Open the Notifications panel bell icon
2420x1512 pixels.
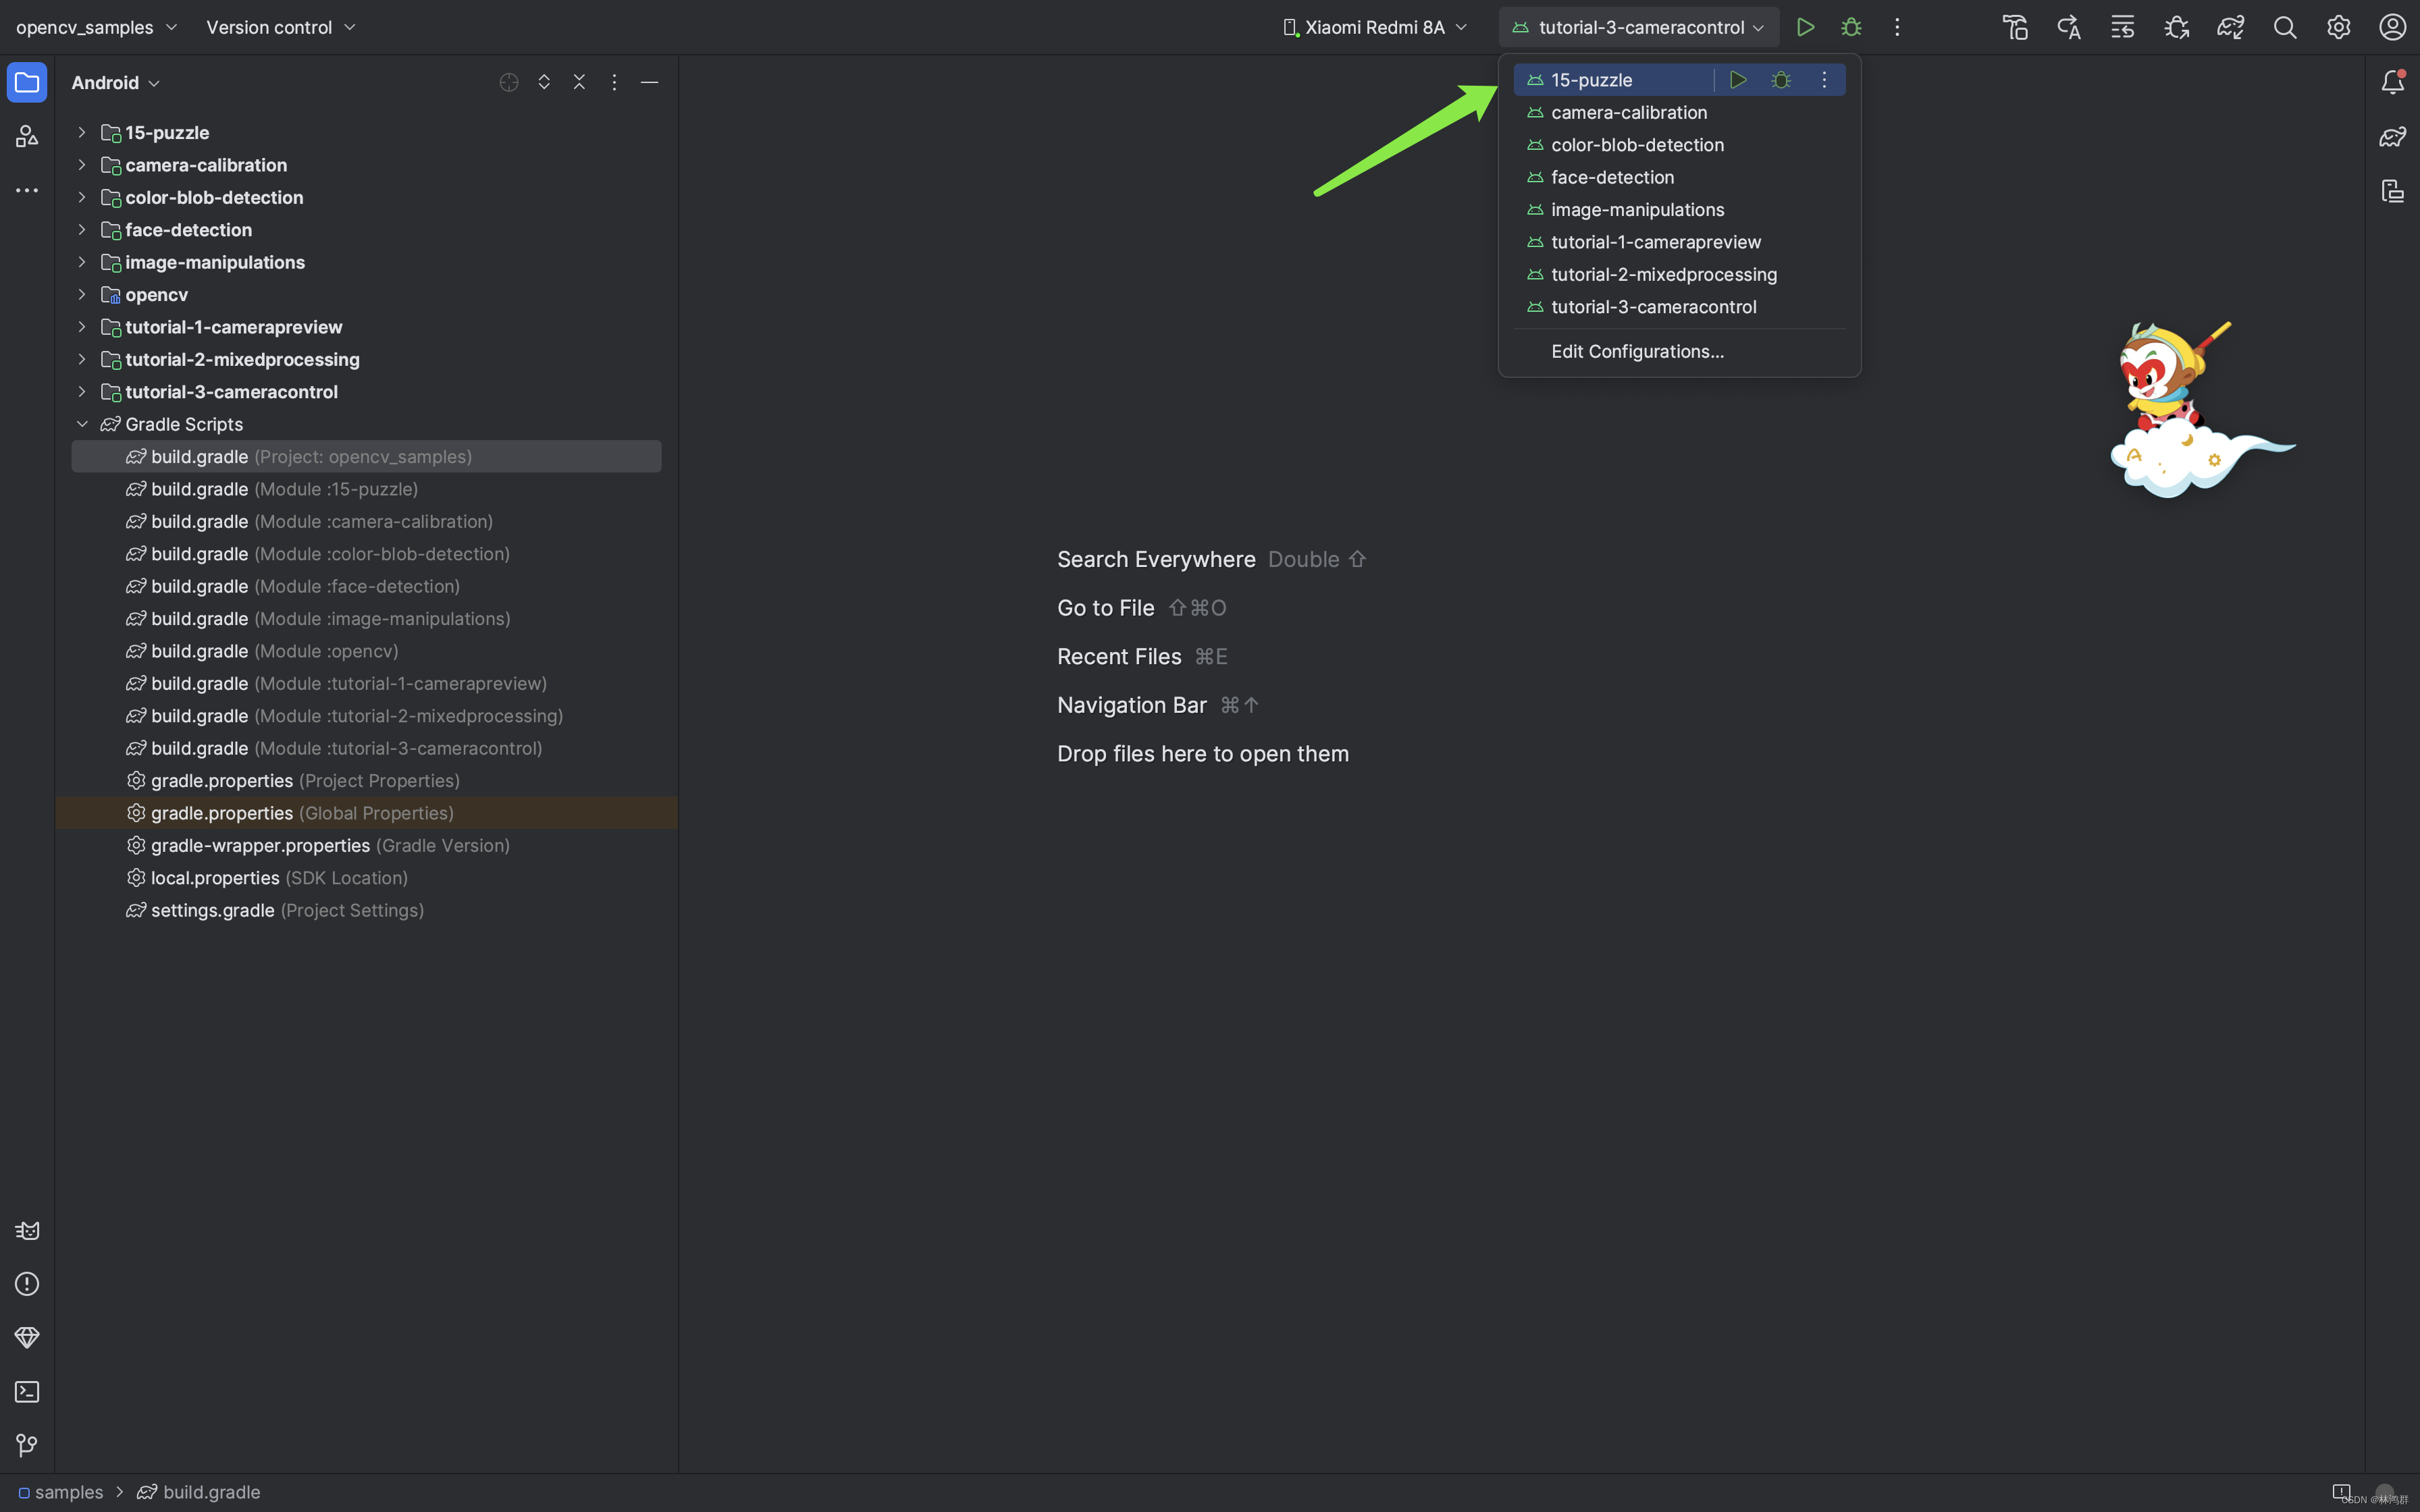click(x=2392, y=82)
